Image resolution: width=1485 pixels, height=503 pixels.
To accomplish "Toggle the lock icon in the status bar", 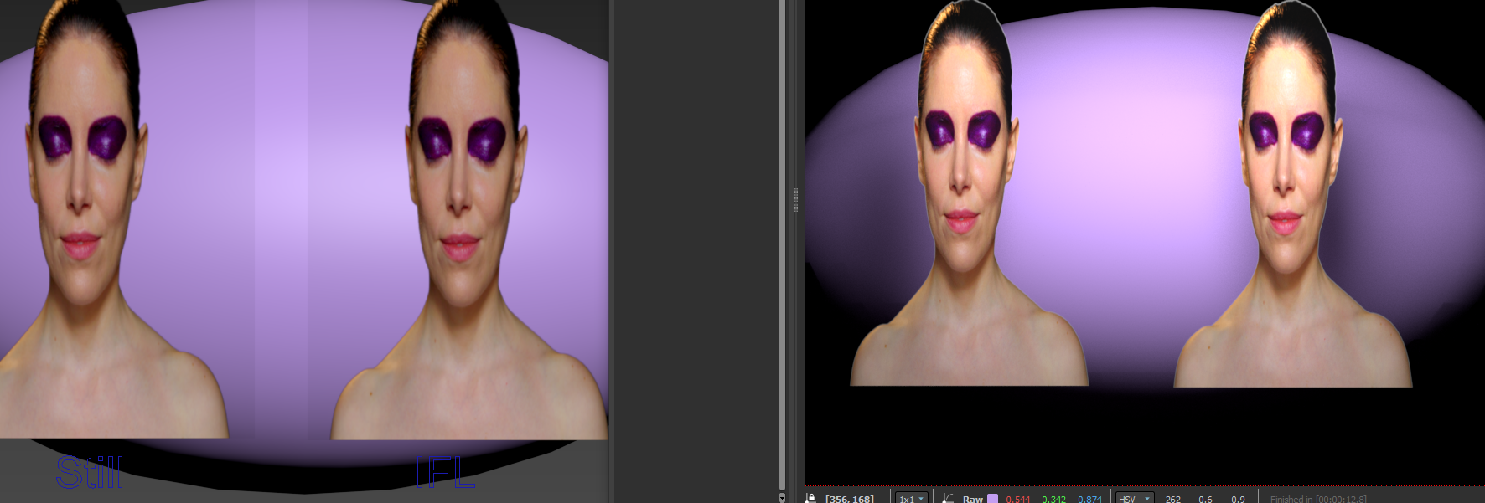I will click(810, 498).
